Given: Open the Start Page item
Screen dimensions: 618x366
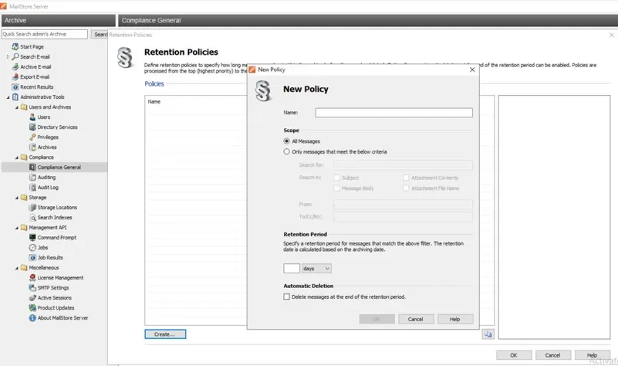Looking at the screenshot, I should pos(32,47).
